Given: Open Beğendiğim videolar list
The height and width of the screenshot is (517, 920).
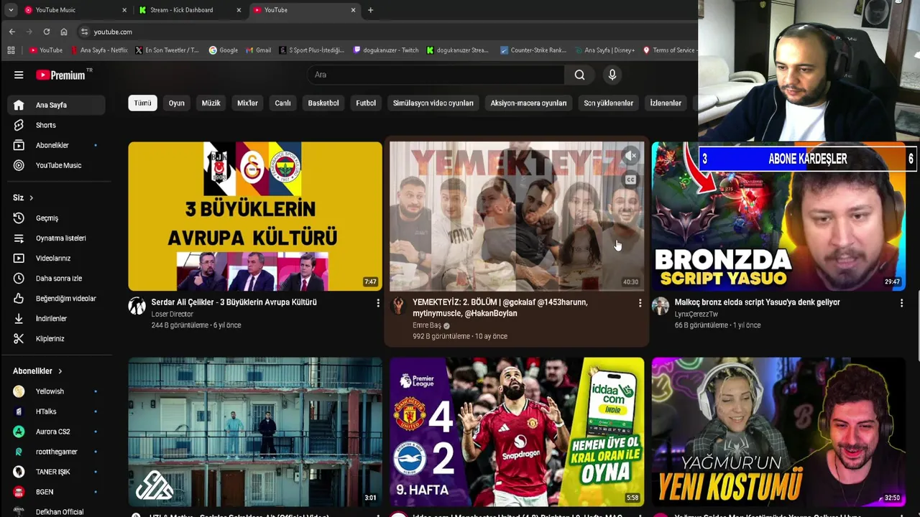Looking at the screenshot, I should [x=56, y=298].
